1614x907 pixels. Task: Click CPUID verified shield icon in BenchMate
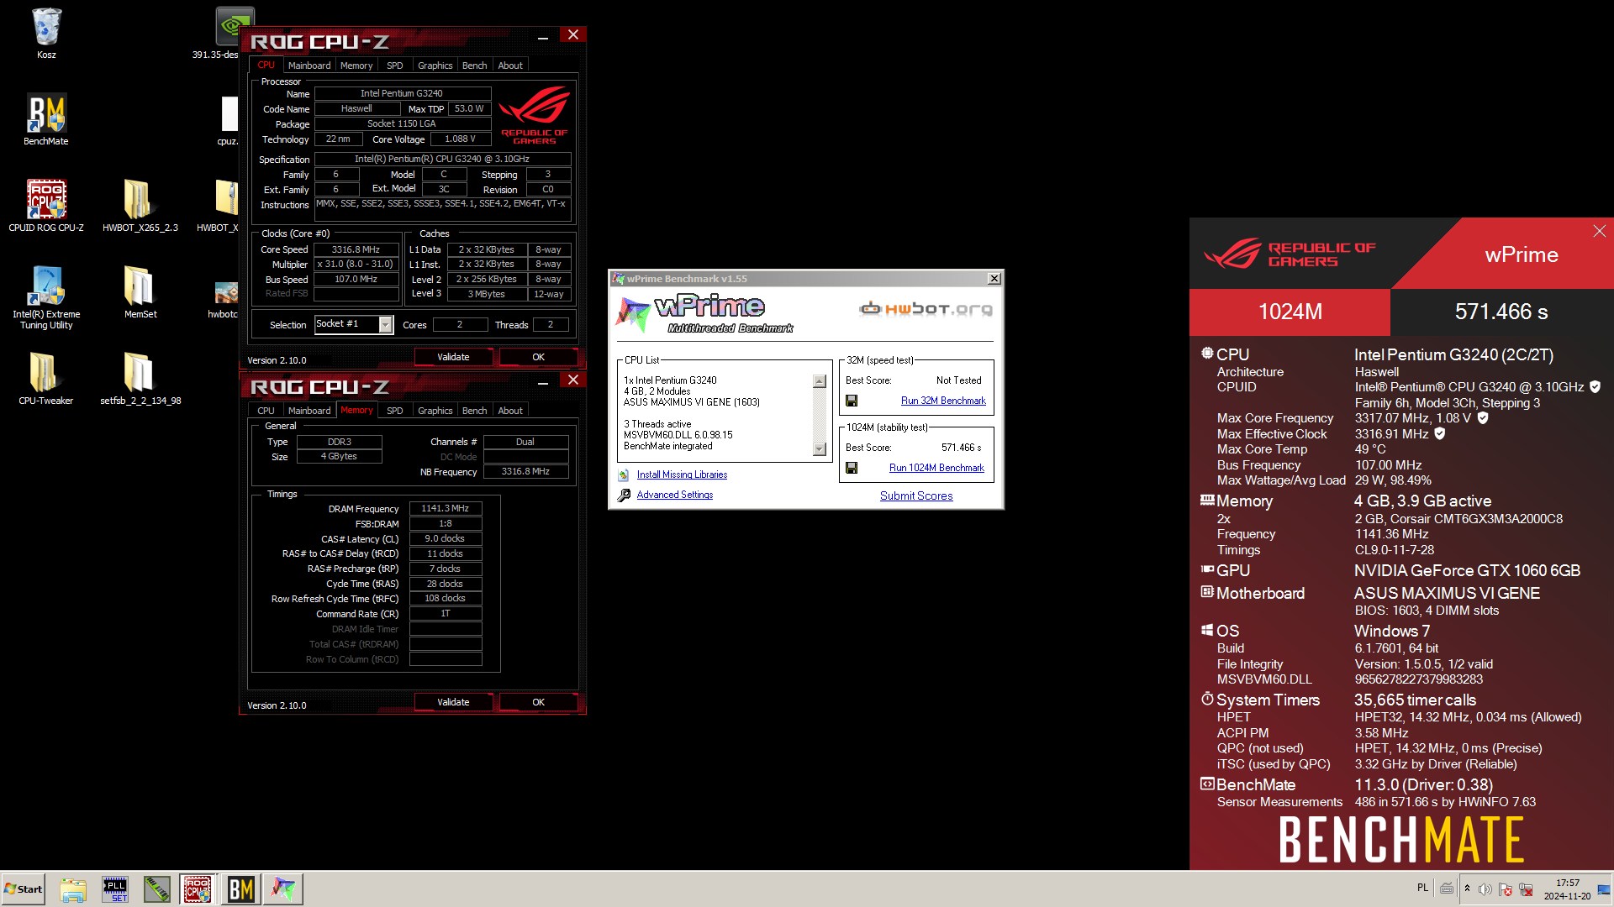click(x=1596, y=387)
